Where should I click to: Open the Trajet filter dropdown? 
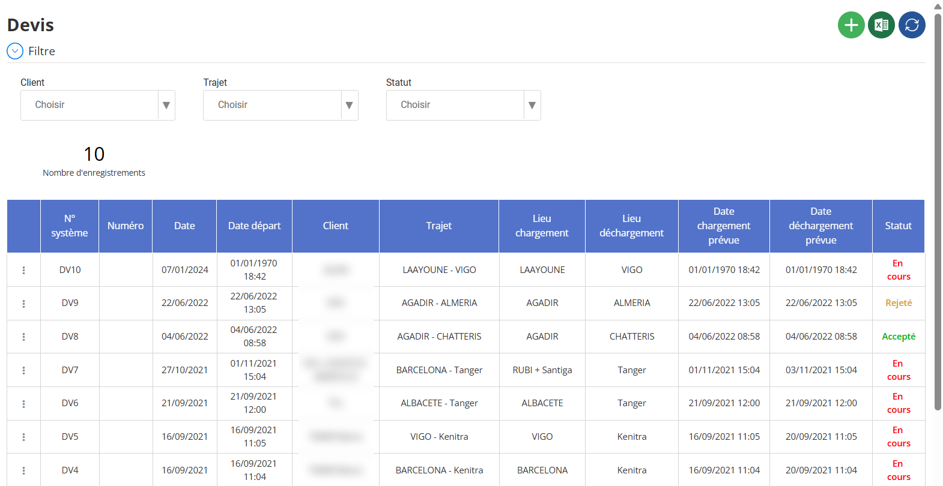pyautogui.click(x=280, y=105)
